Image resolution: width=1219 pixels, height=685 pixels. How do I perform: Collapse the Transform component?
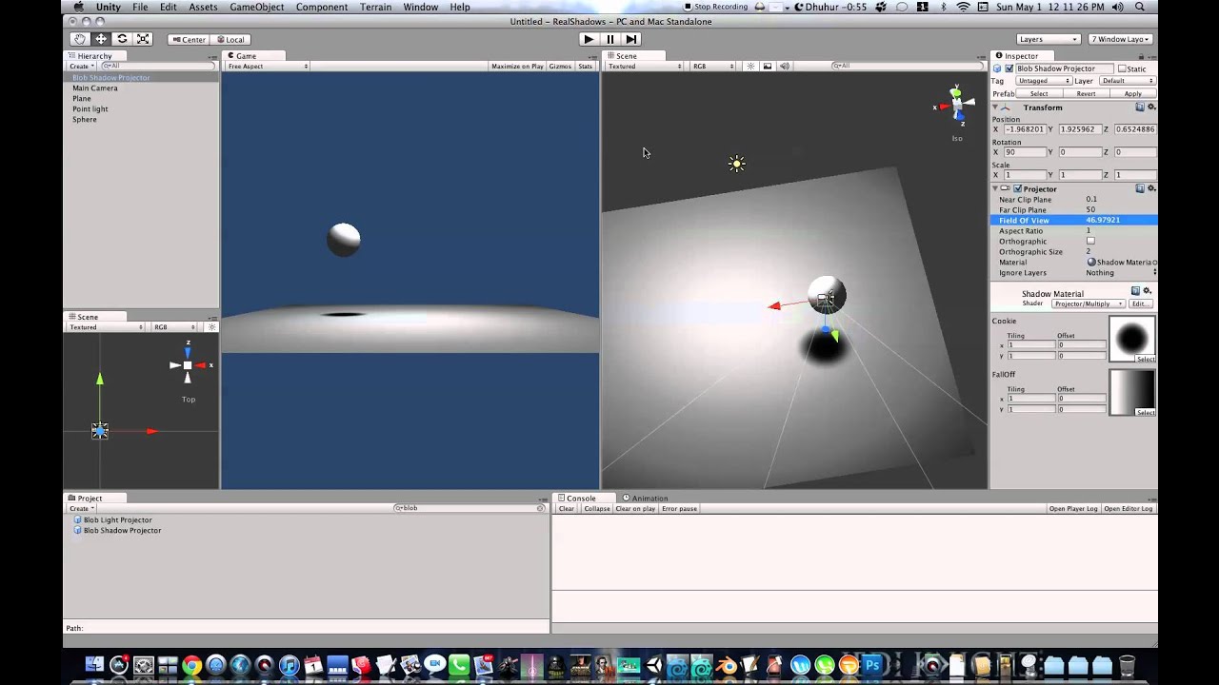995,108
